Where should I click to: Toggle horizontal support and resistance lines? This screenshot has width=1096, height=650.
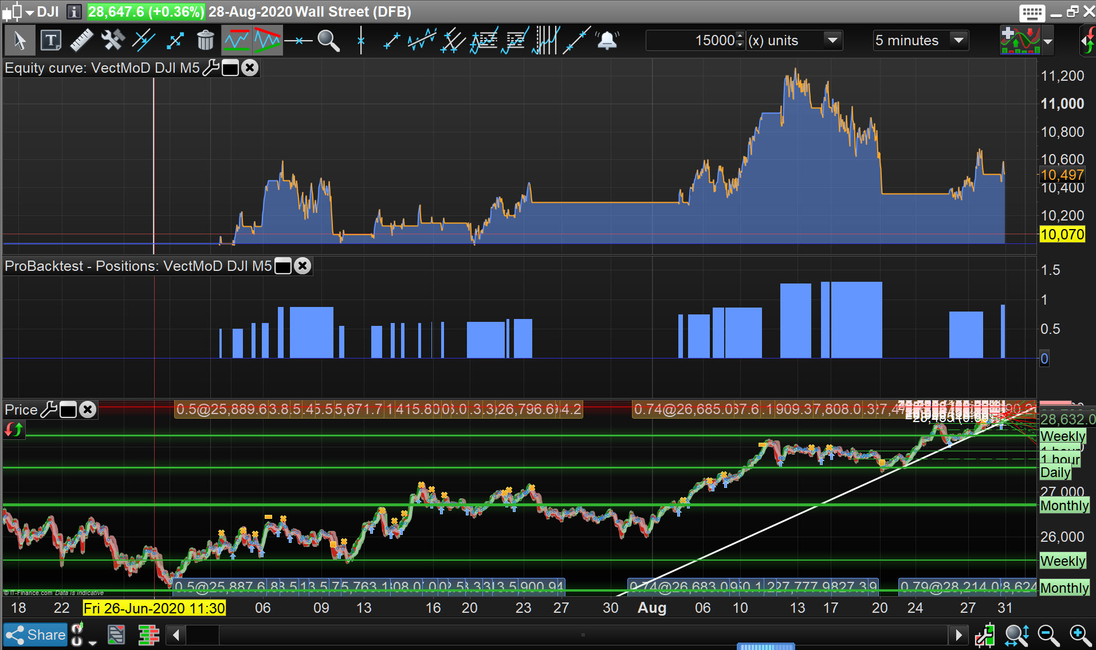coord(237,41)
